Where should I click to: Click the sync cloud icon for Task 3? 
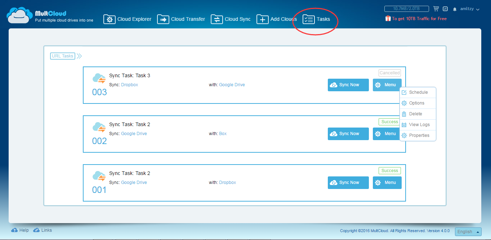pyautogui.click(x=99, y=78)
